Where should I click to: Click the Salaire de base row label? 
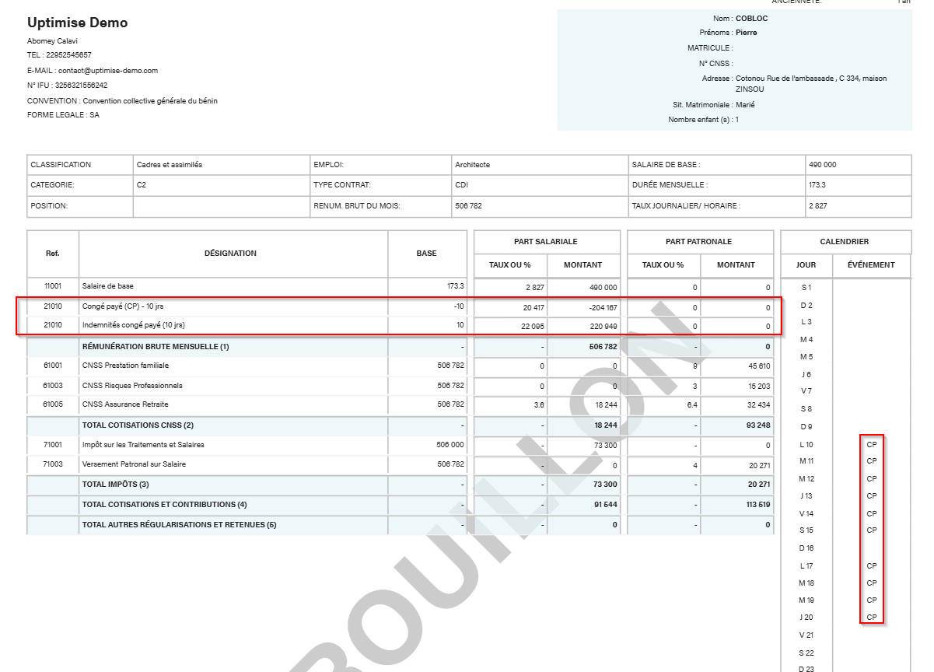click(108, 286)
